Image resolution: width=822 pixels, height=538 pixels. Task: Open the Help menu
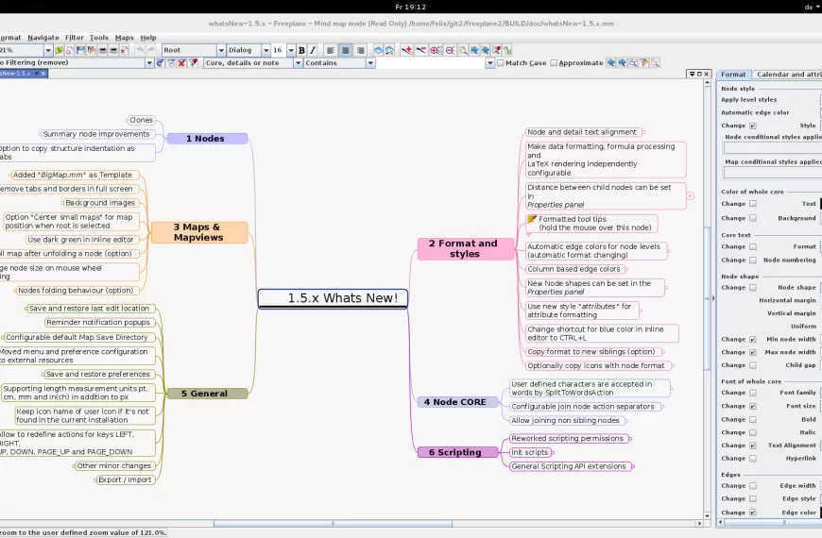[x=148, y=38]
